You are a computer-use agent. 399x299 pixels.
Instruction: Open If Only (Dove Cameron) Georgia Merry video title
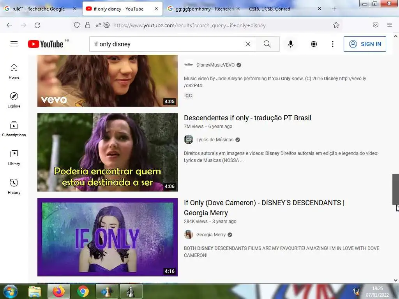click(x=264, y=208)
